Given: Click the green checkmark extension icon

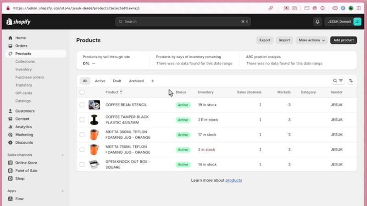Looking at the screenshot, I should [351, 8].
